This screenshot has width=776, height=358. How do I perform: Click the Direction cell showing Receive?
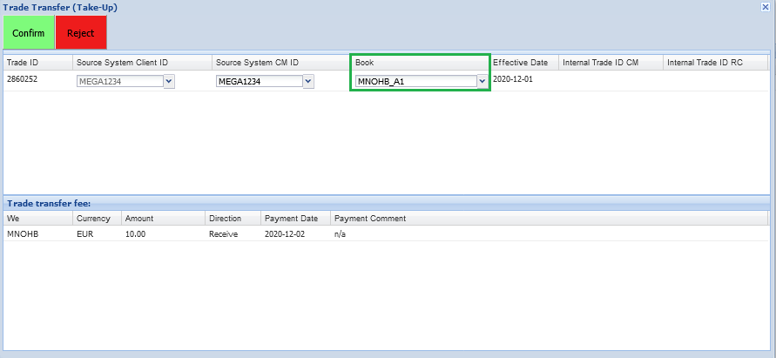point(223,234)
